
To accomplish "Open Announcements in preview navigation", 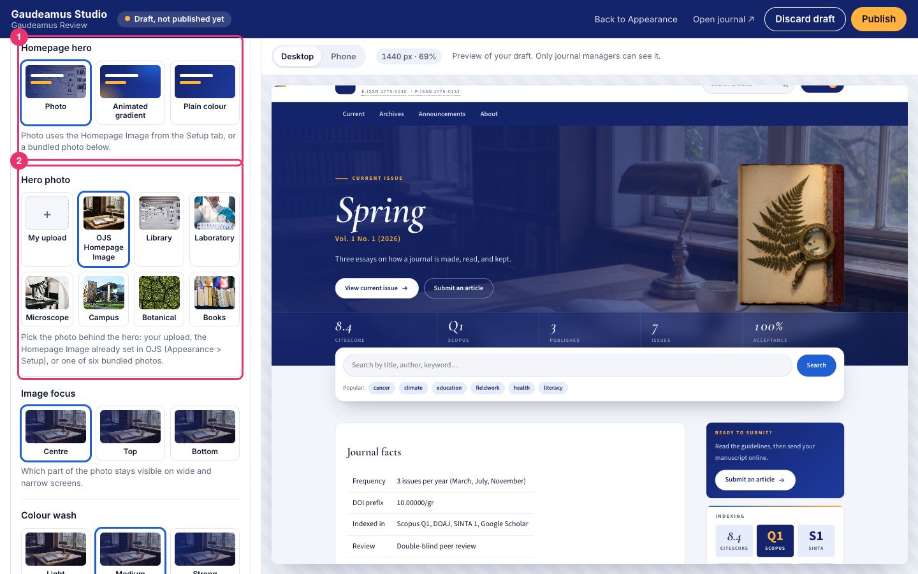I will [x=442, y=114].
